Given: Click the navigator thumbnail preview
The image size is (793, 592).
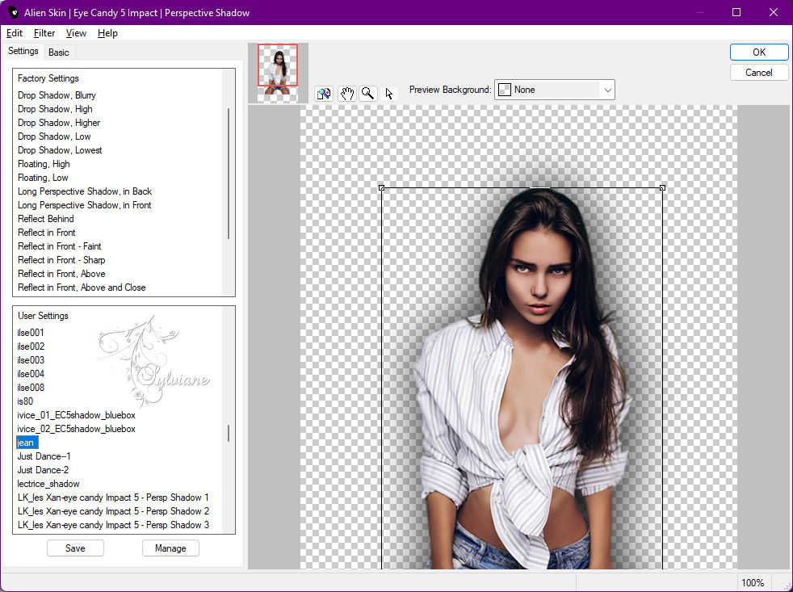Looking at the screenshot, I should click(278, 73).
